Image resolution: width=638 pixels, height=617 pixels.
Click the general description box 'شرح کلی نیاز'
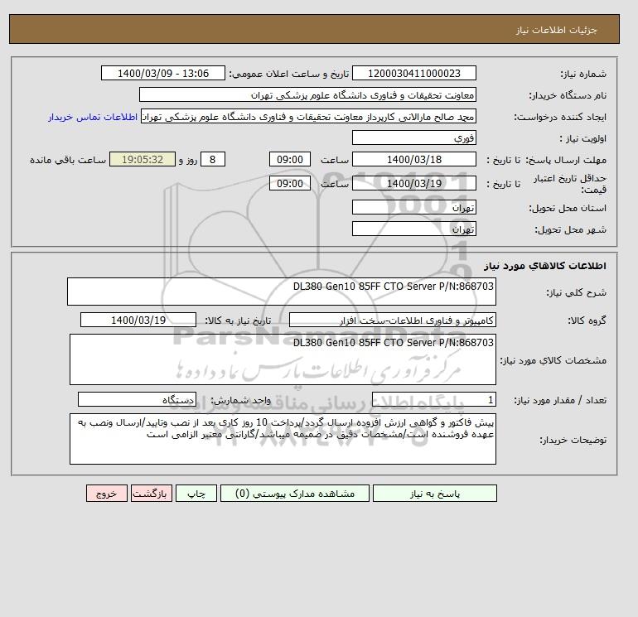coord(282,292)
